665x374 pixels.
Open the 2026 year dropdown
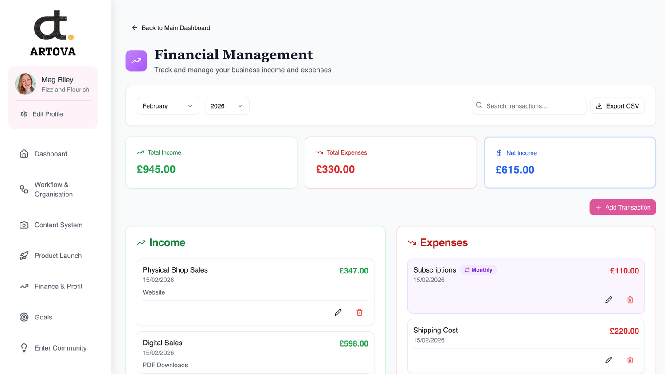click(227, 106)
